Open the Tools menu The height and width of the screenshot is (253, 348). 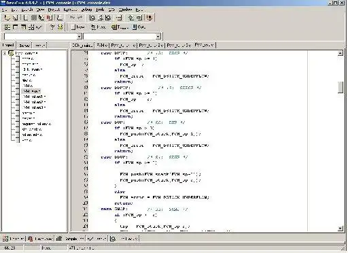[x=100, y=10]
